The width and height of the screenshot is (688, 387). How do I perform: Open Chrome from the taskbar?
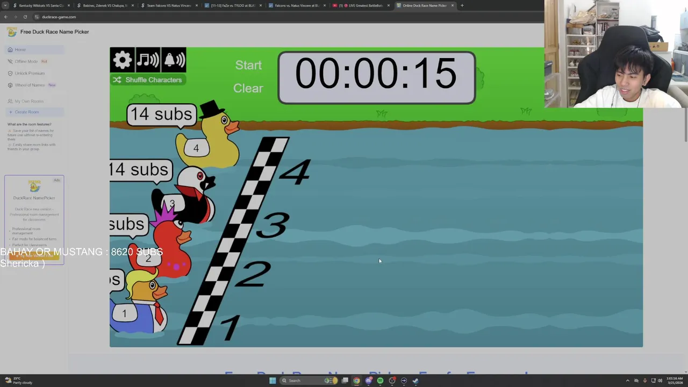(356, 381)
